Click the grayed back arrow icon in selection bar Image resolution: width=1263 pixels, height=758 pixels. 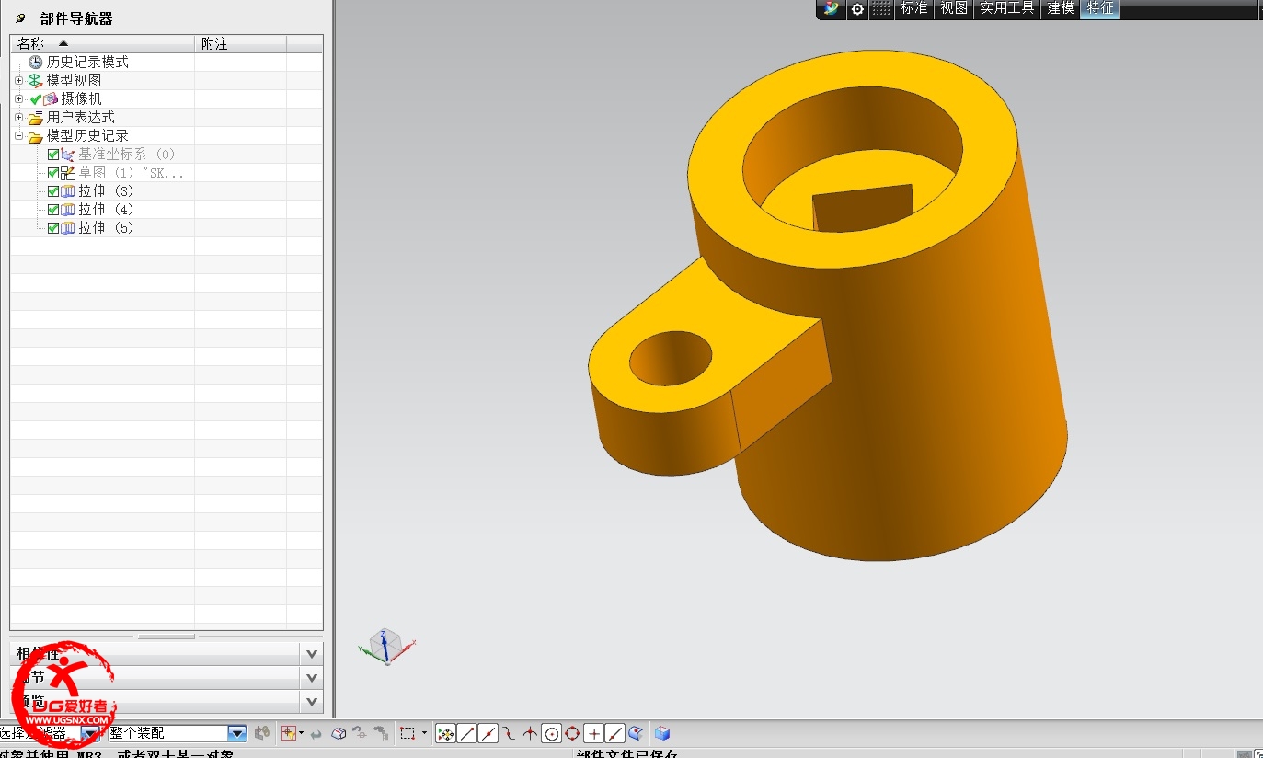(x=316, y=733)
